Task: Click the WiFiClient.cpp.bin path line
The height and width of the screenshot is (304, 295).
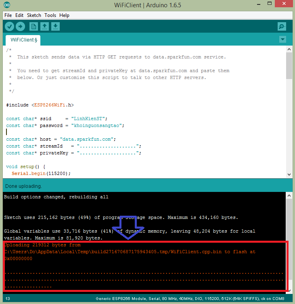Action: tap(130, 252)
